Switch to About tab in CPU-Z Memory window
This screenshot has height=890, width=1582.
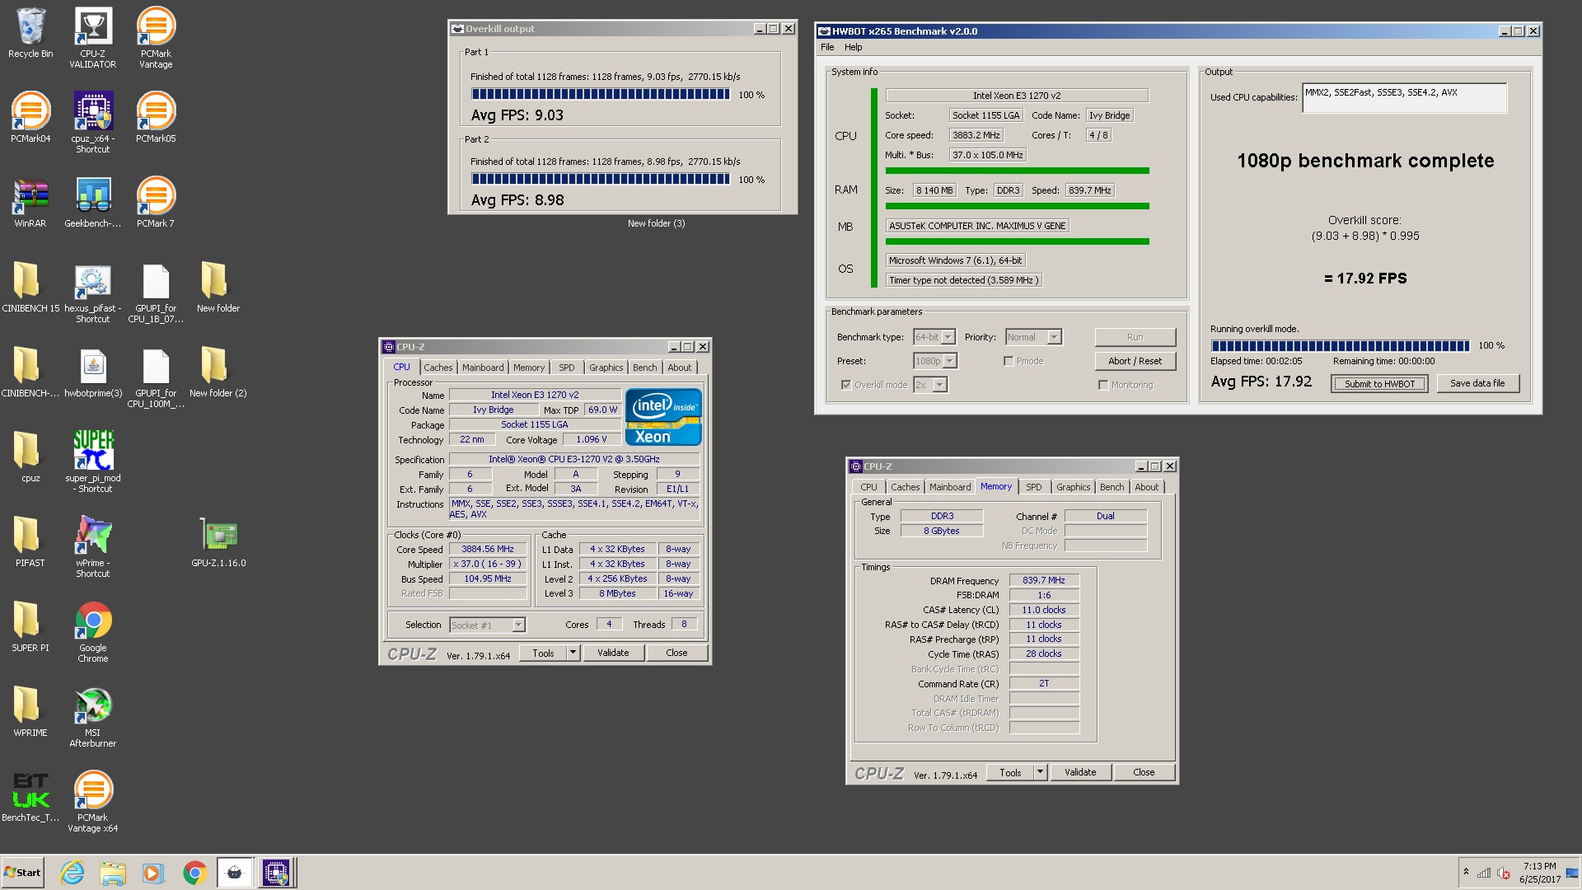click(1146, 487)
